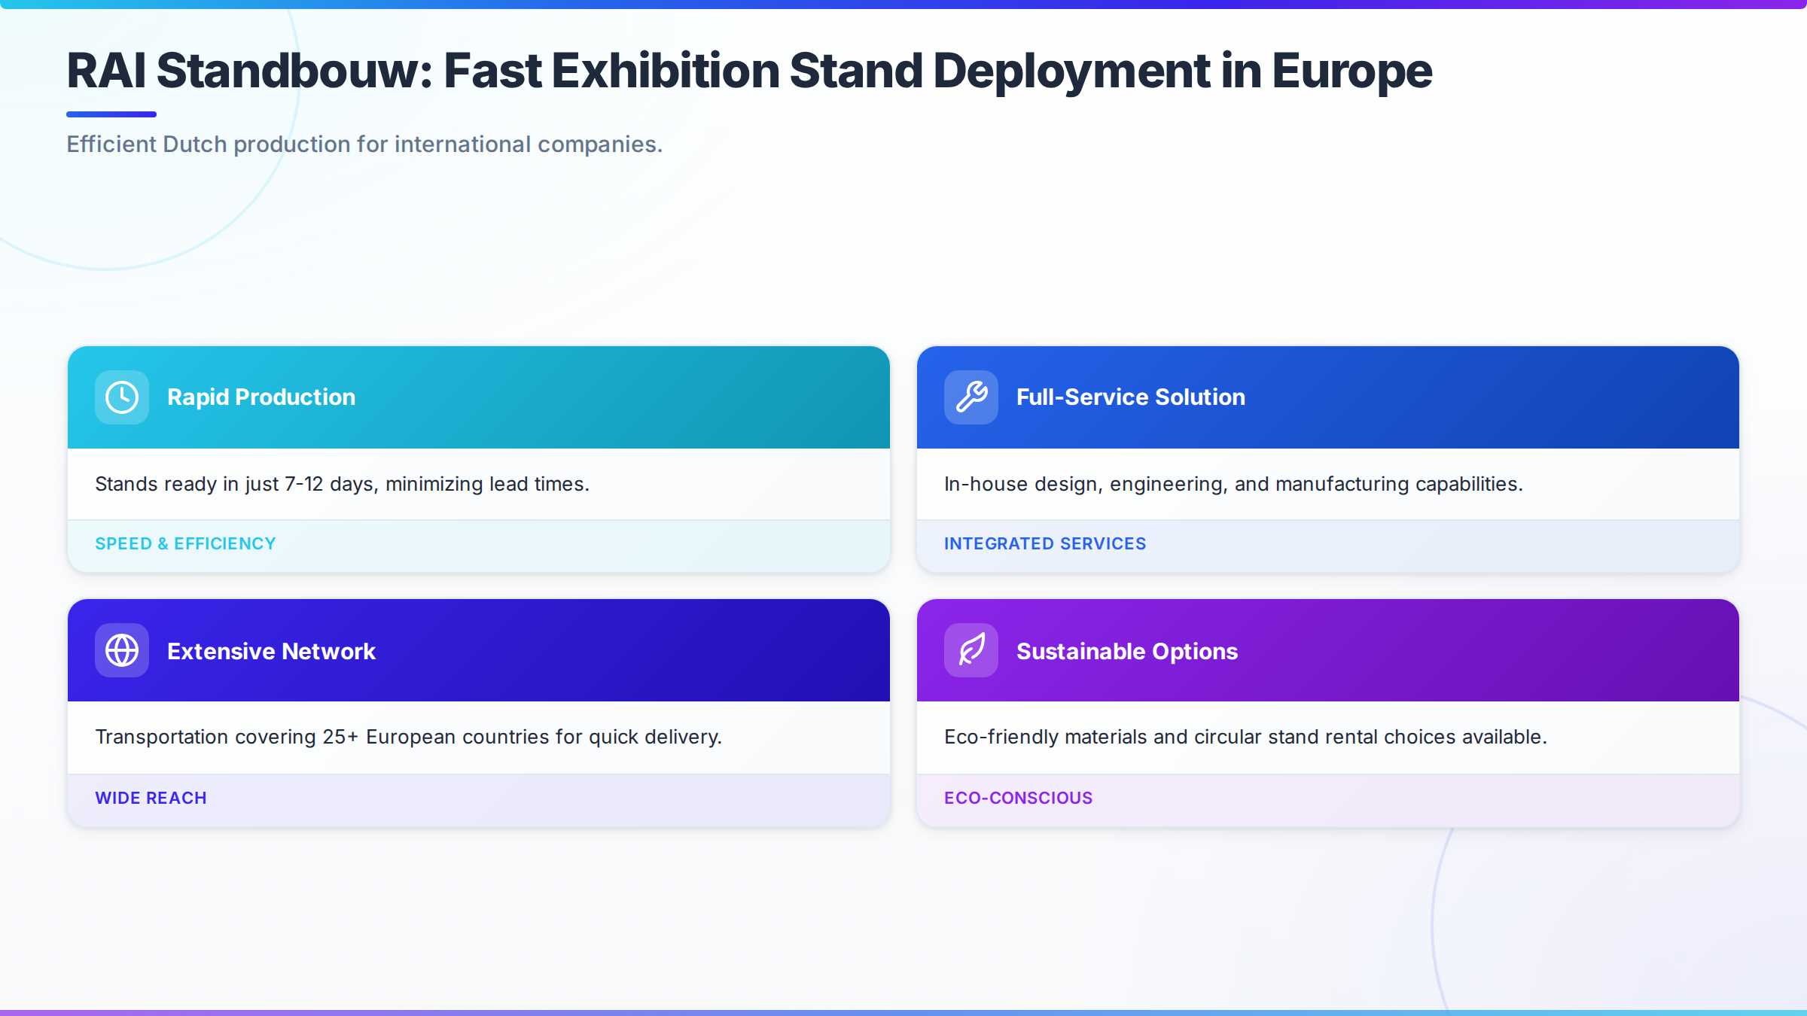Click text about in-house design and engineering
Screen dimensions: 1807x1016
click(1233, 484)
